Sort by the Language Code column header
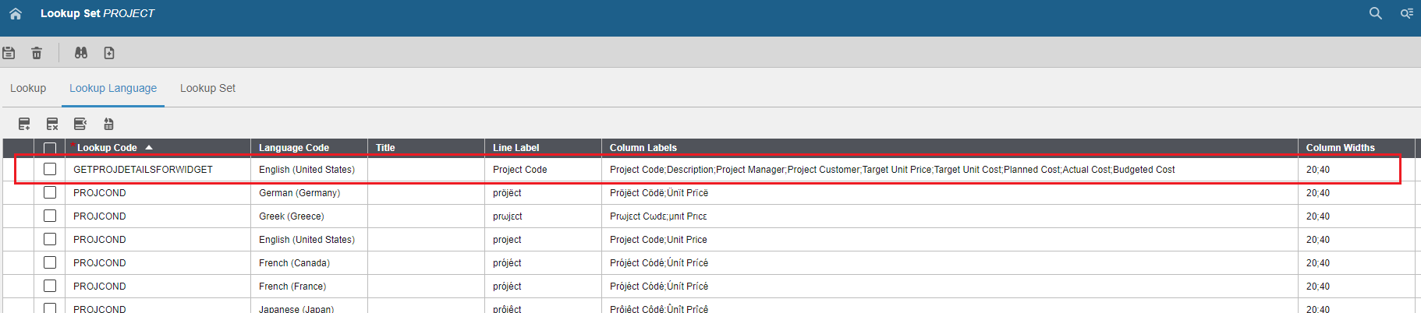Screen dimensions: 1421x313 pyautogui.click(x=294, y=147)
